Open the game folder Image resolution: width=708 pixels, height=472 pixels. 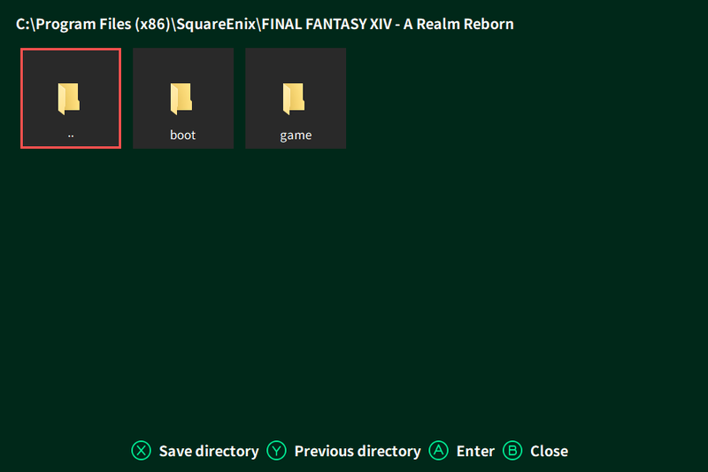click(296, 98)
